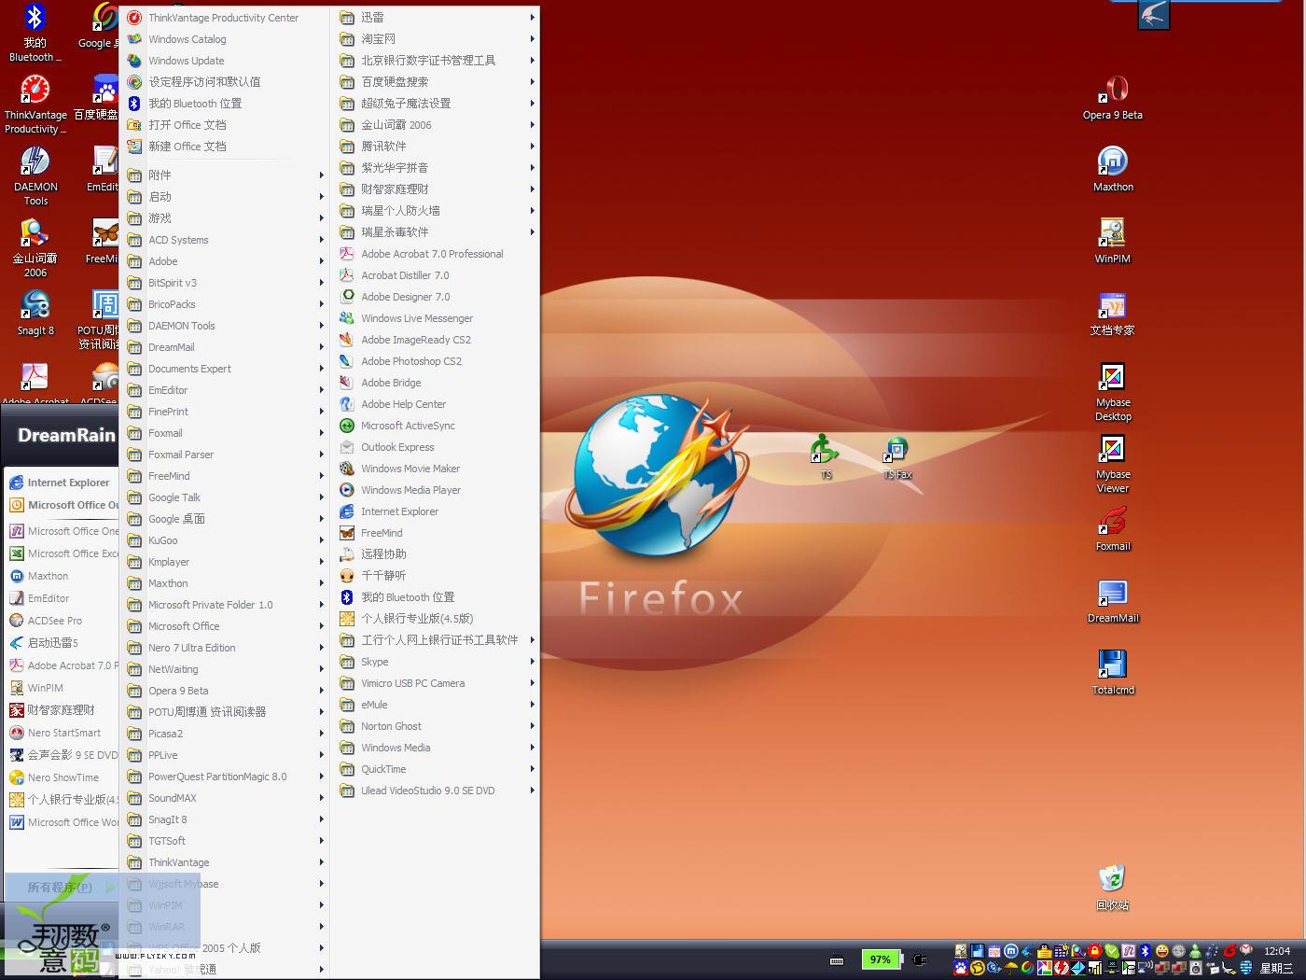1306x980 pixels.
Task: Launch the SnagIt 8 desktop icon
Action: pos(35,313)
